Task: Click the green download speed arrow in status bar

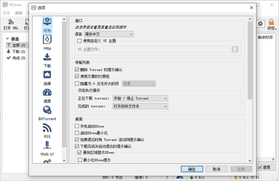Action: point(192,177)
